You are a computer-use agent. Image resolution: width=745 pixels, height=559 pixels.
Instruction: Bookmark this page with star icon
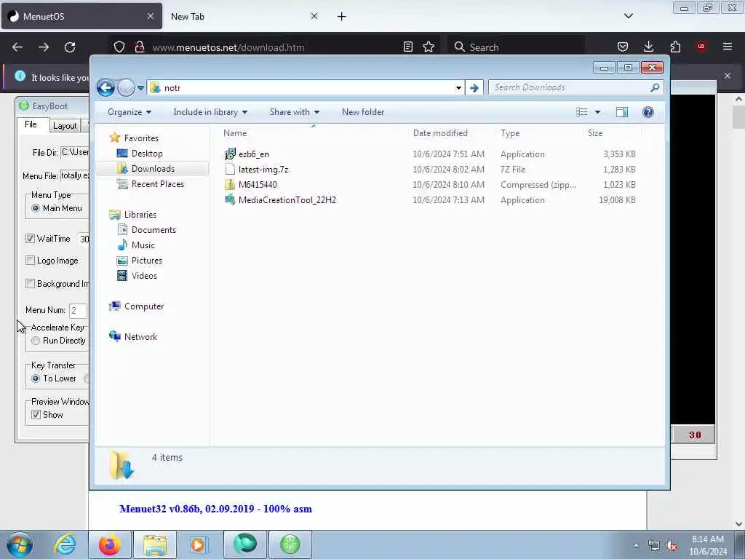(429, 47)
